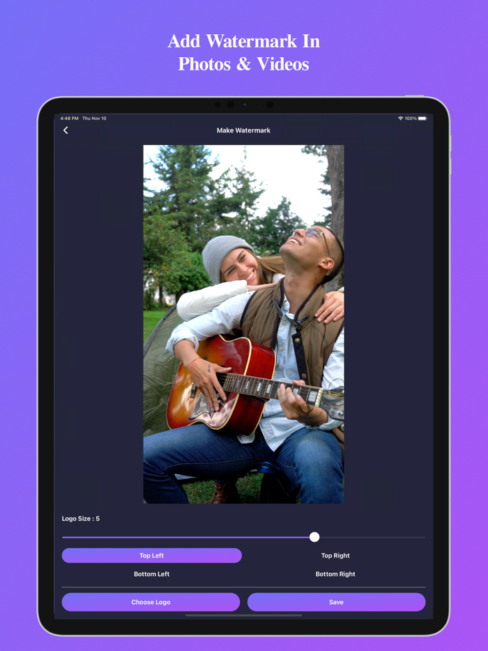This screenshot has width=488, height=651.
Task: Click the 4:48 PM clock text
Action: pyautogui.click(x=69, y=118)
